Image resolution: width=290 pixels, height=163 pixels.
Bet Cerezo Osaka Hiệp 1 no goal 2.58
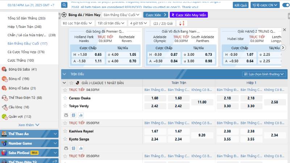(x=274, y=102)
